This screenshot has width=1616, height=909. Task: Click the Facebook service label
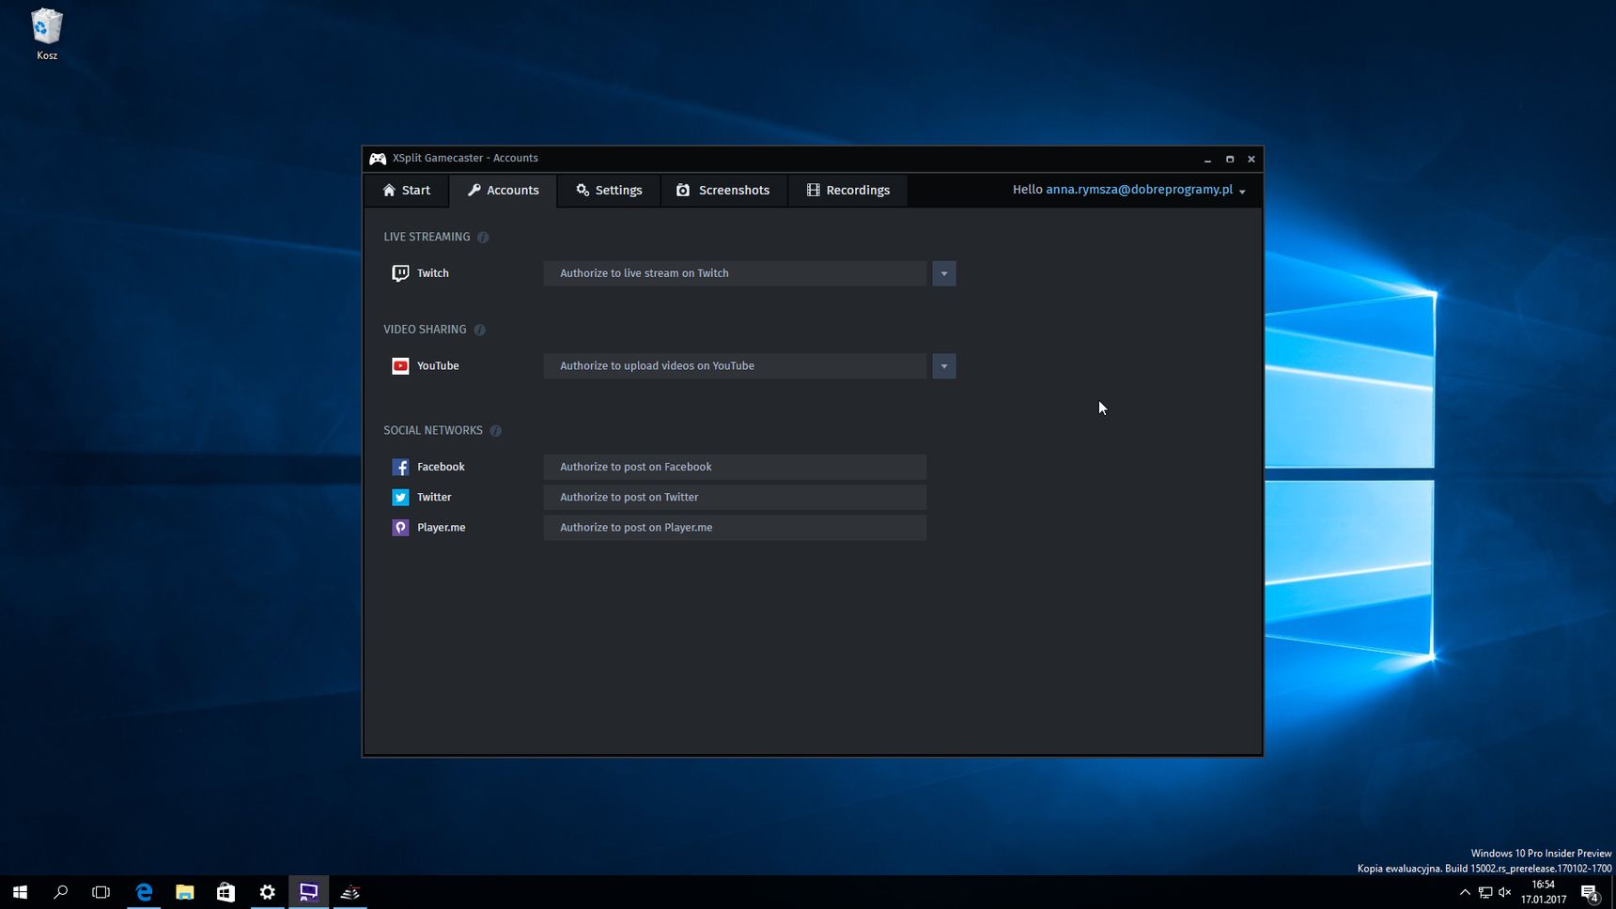[x=441, y=467]
